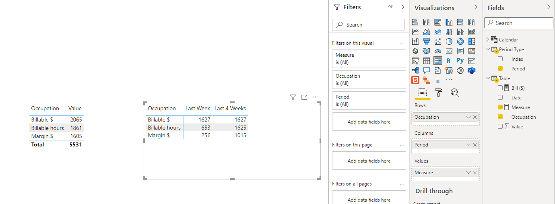This screenshot has width=555, height=204.
Task: Open the Measure field dropdown in Values
Action: [468, 173]
